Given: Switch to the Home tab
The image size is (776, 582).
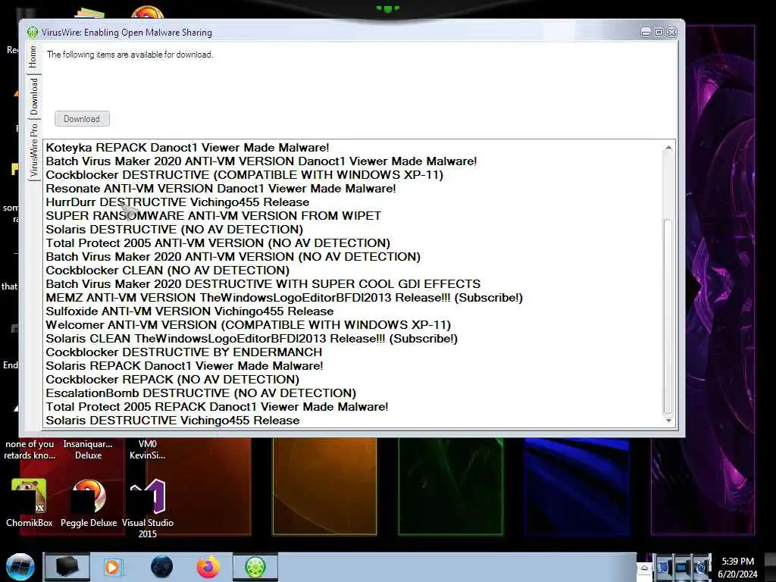Looking at the screenshot, I should coord(33,57).
